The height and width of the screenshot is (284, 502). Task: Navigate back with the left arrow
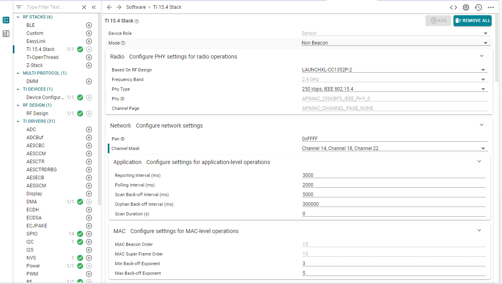109,7
